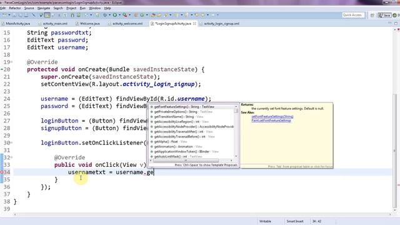Select getAccessibilityTraversalAfter() proposal

pos(192,132)
